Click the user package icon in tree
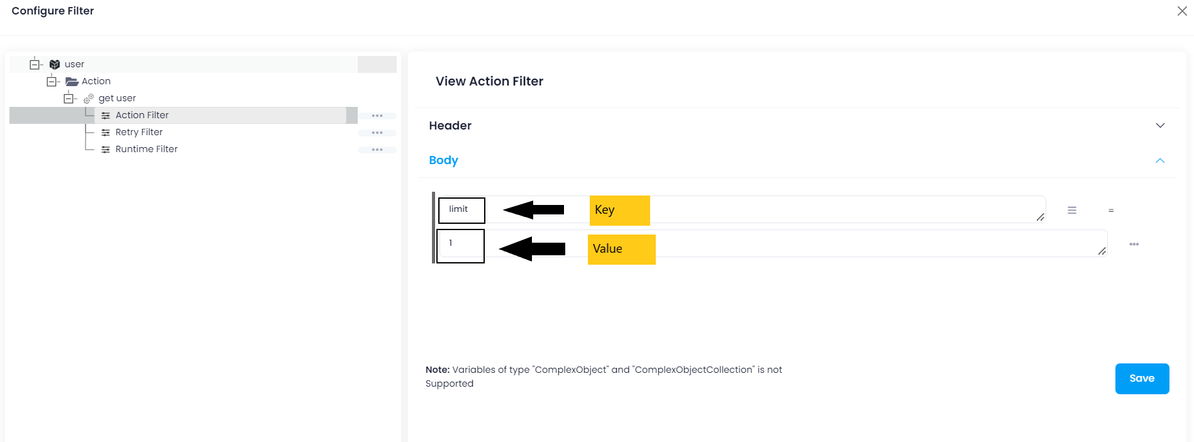This screenshot has height=442, width=1194. point(55,64)
